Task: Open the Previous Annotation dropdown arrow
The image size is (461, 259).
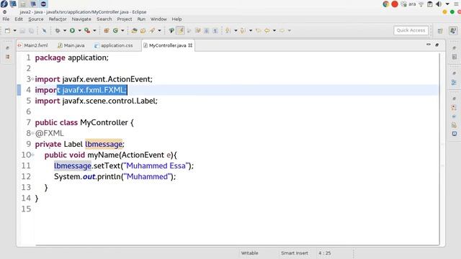Action: [x=251, y=30]
